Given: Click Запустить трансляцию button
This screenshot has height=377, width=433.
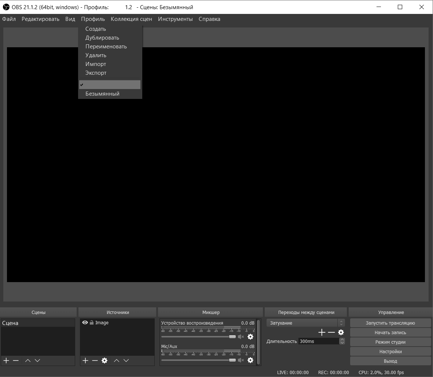Looking at the screenshot, I should click(x=390, y=323).
